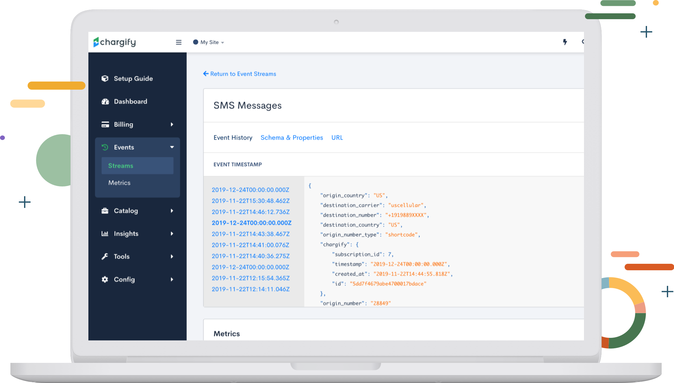Open the Metrics submenu item
Image resolution: width=674 pixels, height=383 pixels.
click(120, 183)
